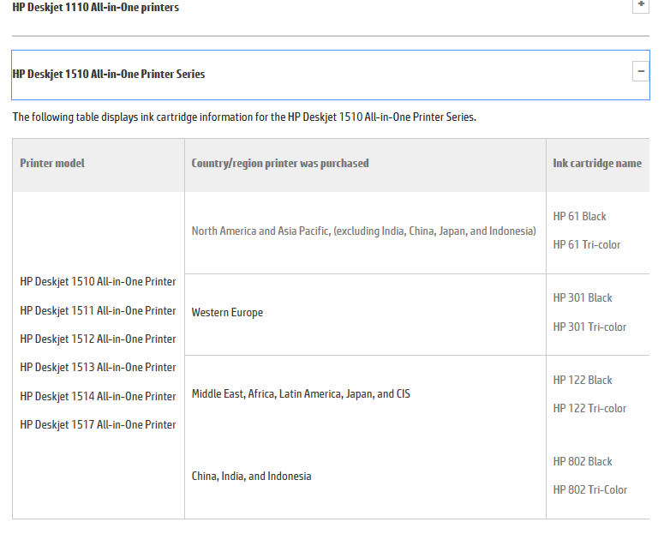664x540 pixels.
Task: Click the HP 122 Tri-color cartridge text
Action: click(x=589, y=409)
